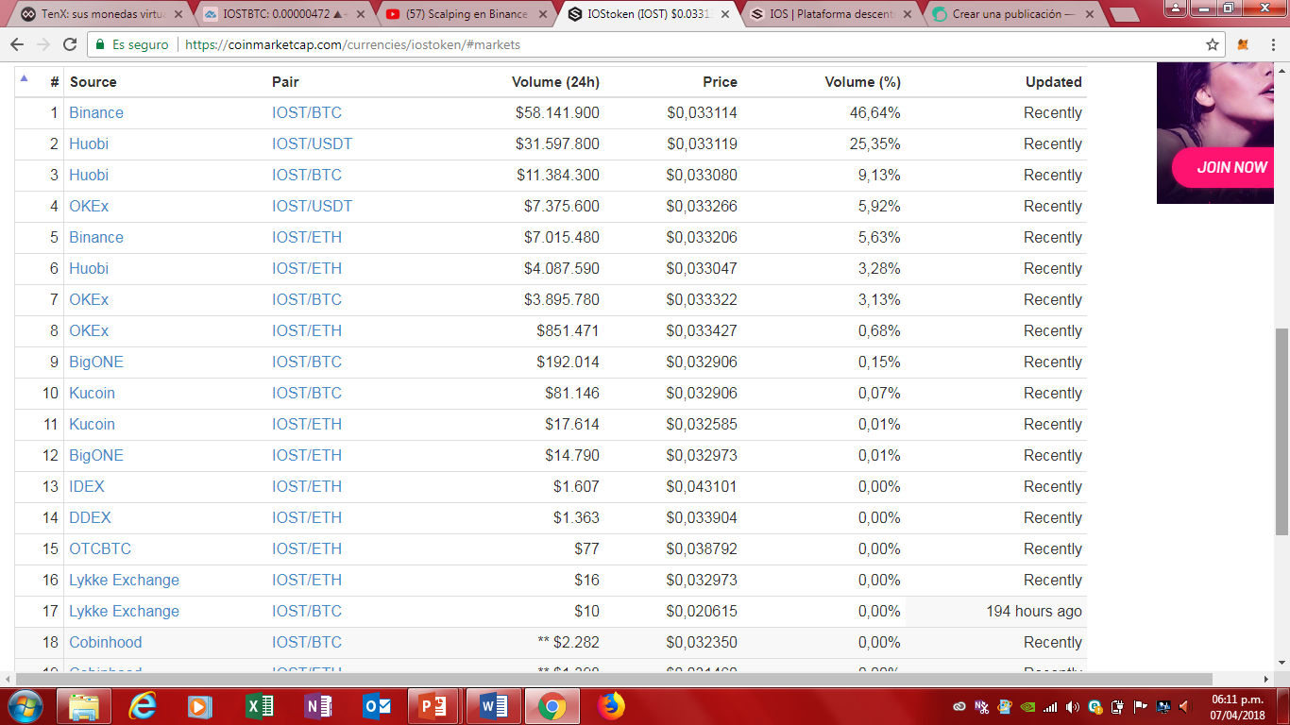Open the BigONE link in row 9
The image size is (1290, 725).
(96, 362)
